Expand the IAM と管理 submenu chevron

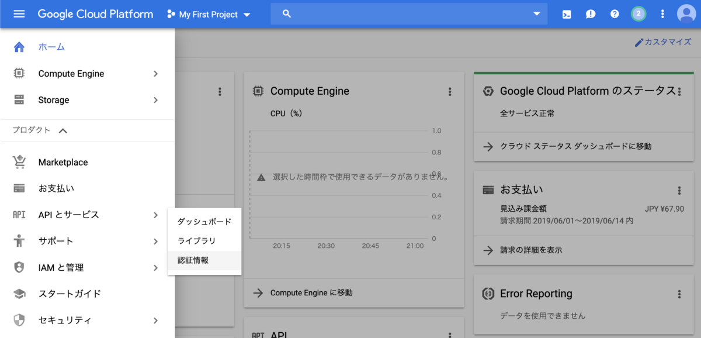(155, 267)
